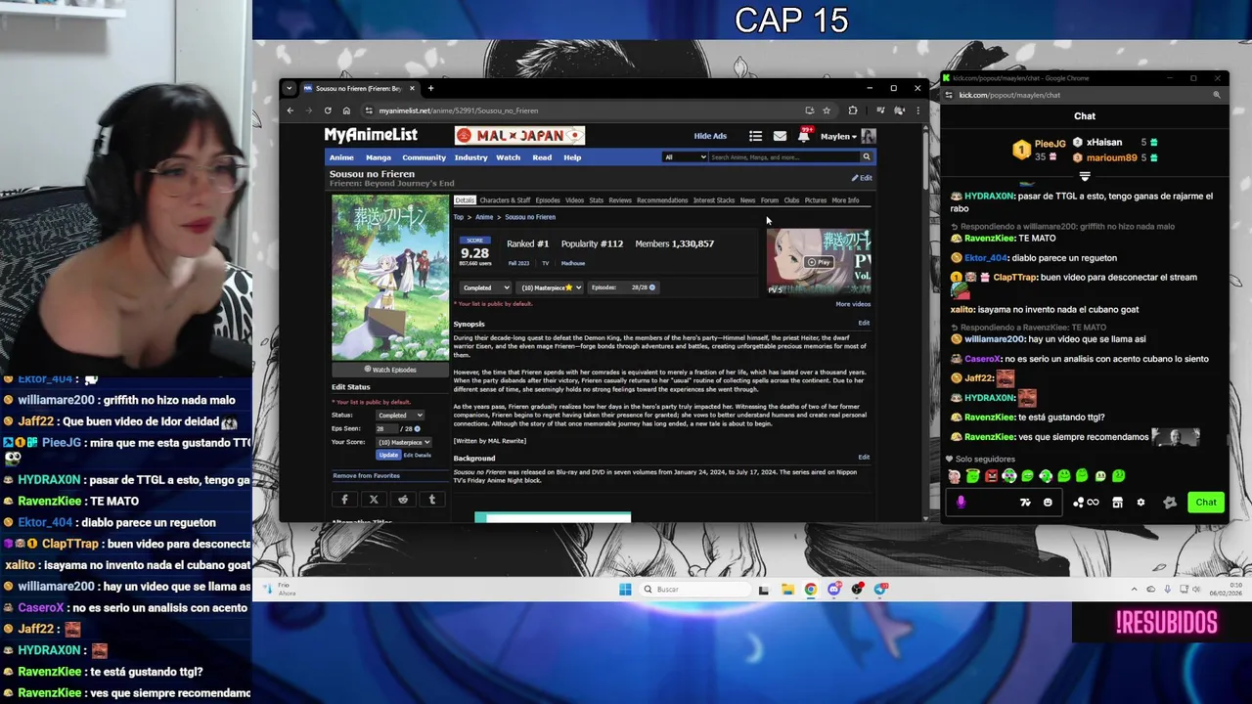Open the Chrome extensions puzzle icon
The image size is (1252, 704).
point(853,110)
